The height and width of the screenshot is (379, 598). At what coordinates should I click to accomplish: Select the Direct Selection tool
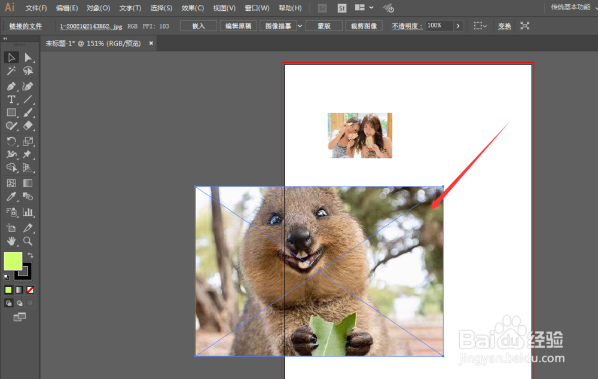click(x=27, y=57)
